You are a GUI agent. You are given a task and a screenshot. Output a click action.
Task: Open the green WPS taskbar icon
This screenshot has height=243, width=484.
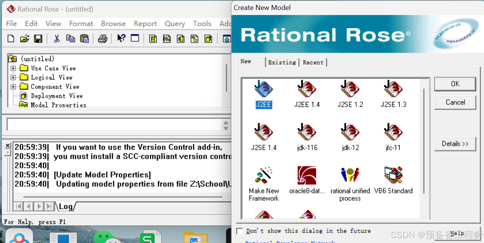coord(150,237)
